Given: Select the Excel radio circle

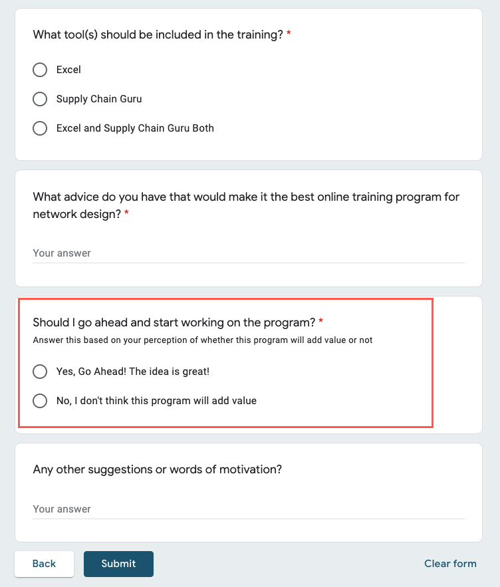Looking at the screenshot, I should point(40,70).
